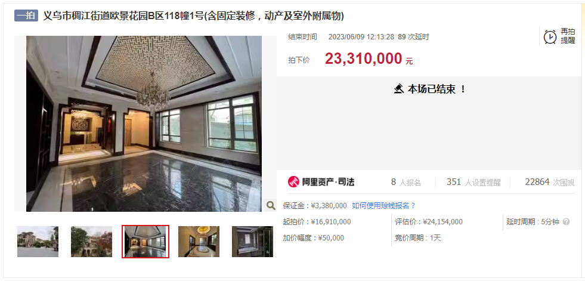Click the help question mark beside 延时周期
This screenshot has width=585, height=281.
(566, 222)
